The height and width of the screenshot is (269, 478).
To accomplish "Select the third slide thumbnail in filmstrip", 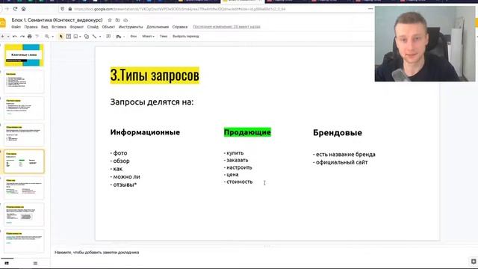I will (x=24, y=108).
